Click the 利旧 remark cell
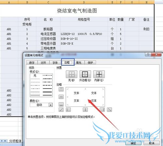This screenshot has width=163, height=146. point(146,29)
